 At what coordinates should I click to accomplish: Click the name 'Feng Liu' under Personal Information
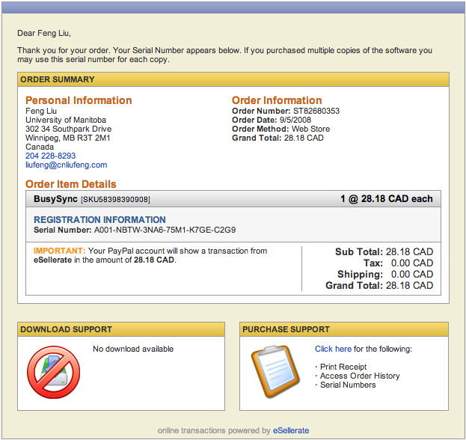[41, 111]
